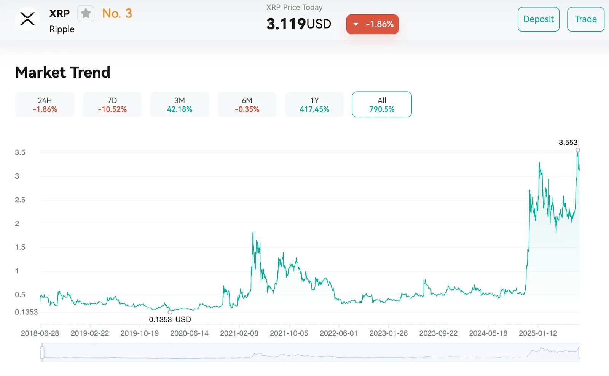609x376 pixels.
Task: Click the 2021-02-08 date axis label
Action: pos(239,333)
